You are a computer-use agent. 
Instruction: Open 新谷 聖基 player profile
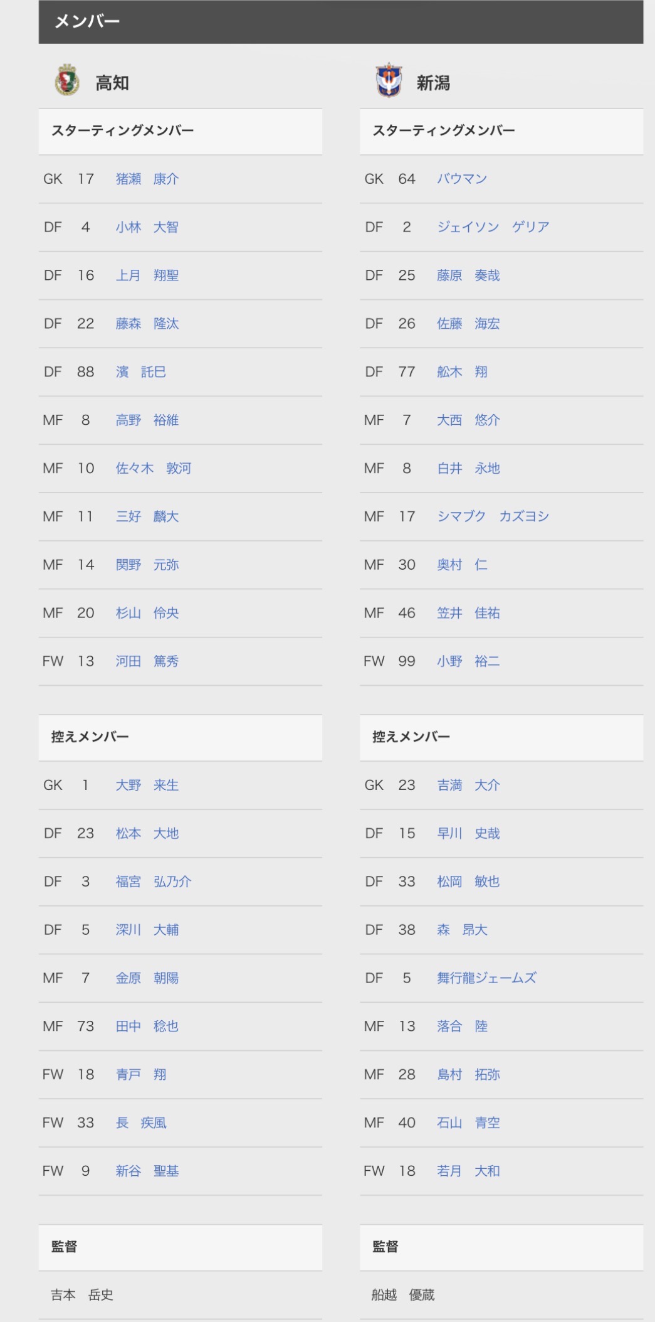pos(147,1171)
